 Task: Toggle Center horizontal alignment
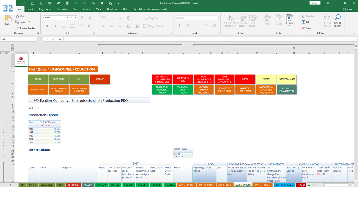(111, 26)
